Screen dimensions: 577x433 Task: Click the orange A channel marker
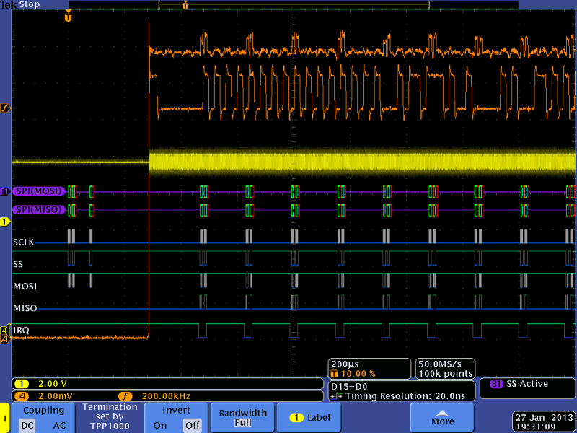click(4, 339)
